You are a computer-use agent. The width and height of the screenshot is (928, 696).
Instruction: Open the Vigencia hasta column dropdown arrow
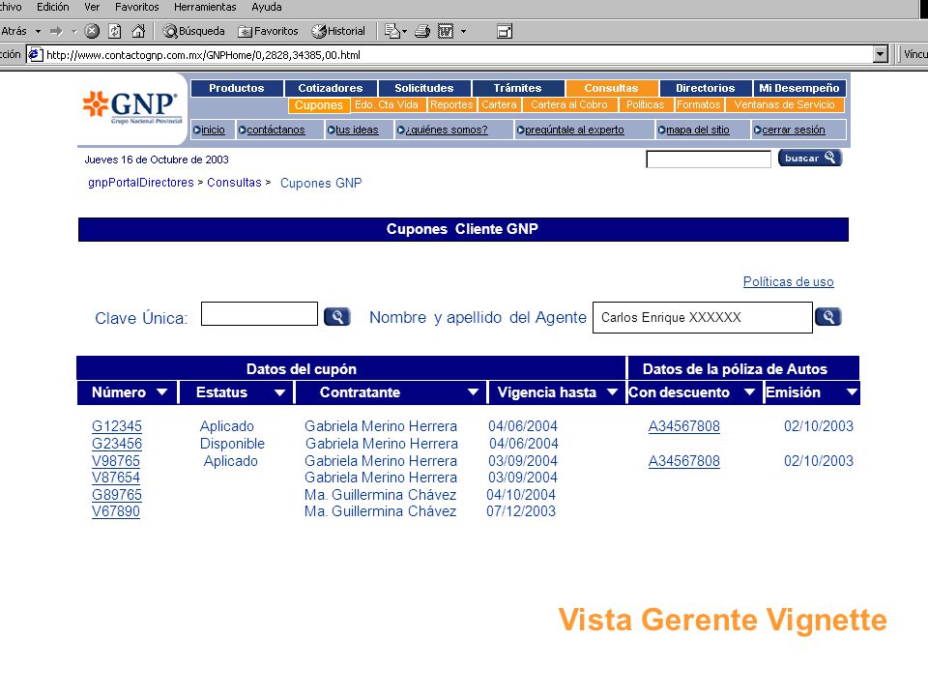pyautogui.click(x=613, y=391)
